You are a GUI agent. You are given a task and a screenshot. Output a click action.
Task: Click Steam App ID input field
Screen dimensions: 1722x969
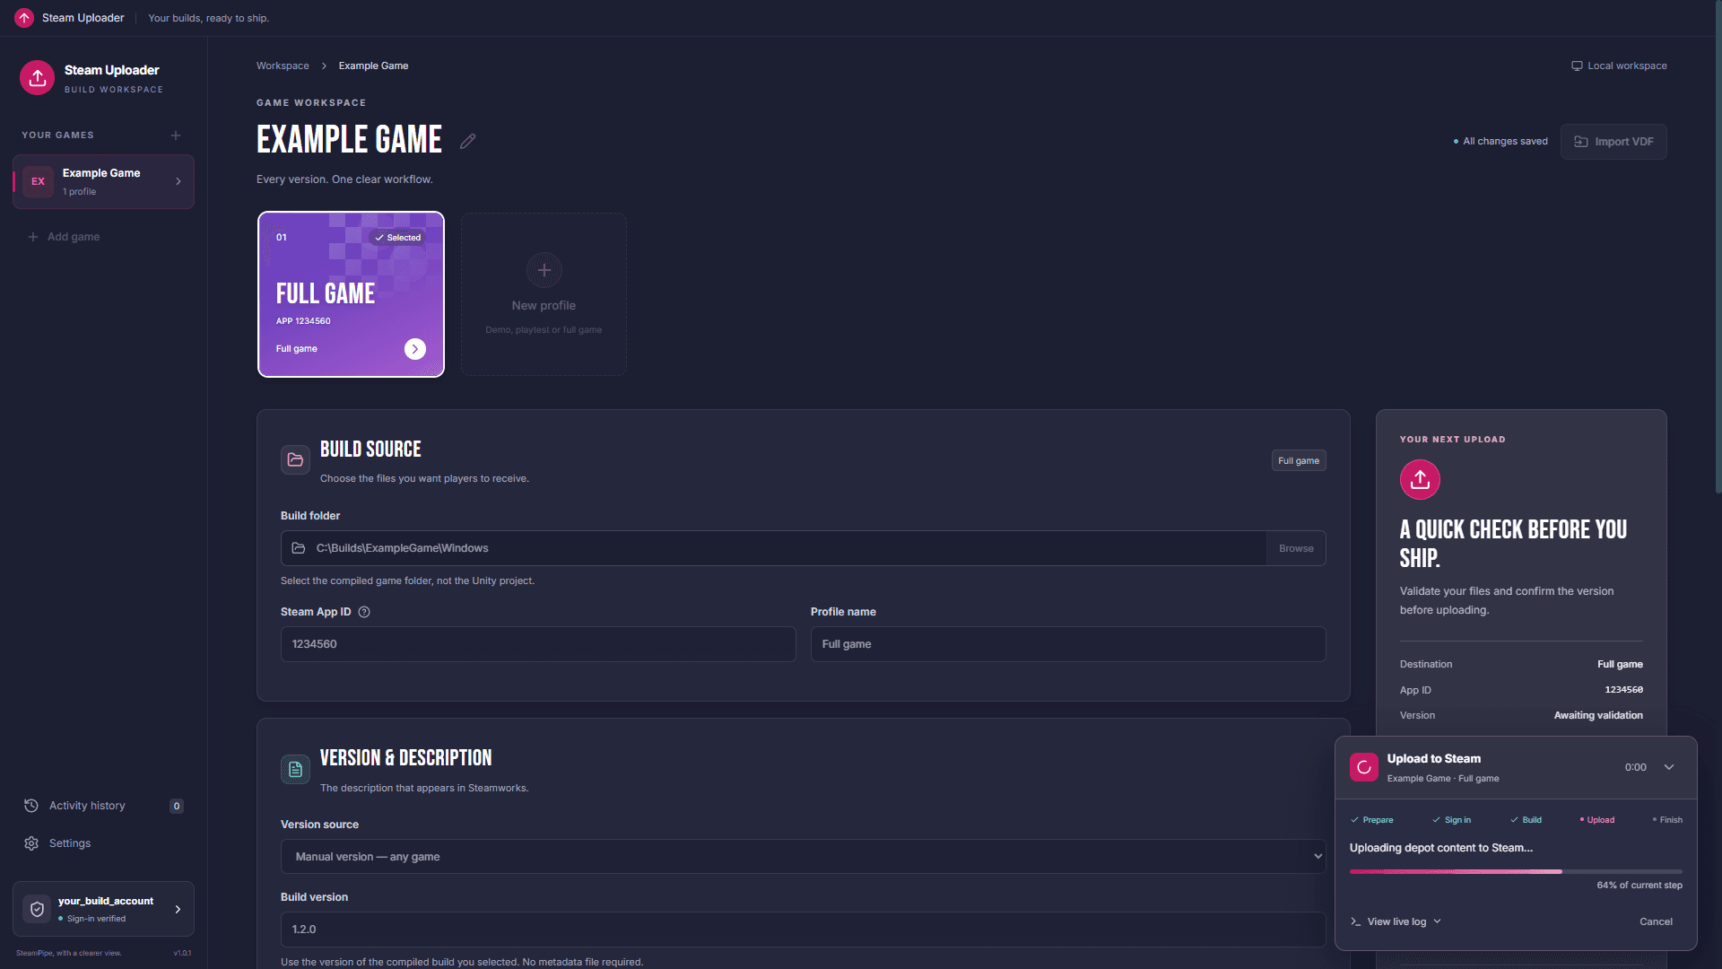538,644
